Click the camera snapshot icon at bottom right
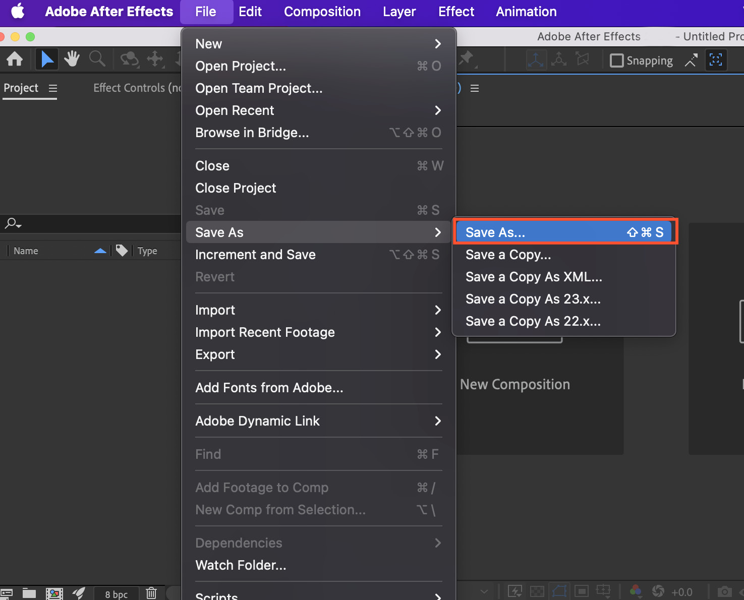This screenshot has width=744, height=600. tap(725, 591)
